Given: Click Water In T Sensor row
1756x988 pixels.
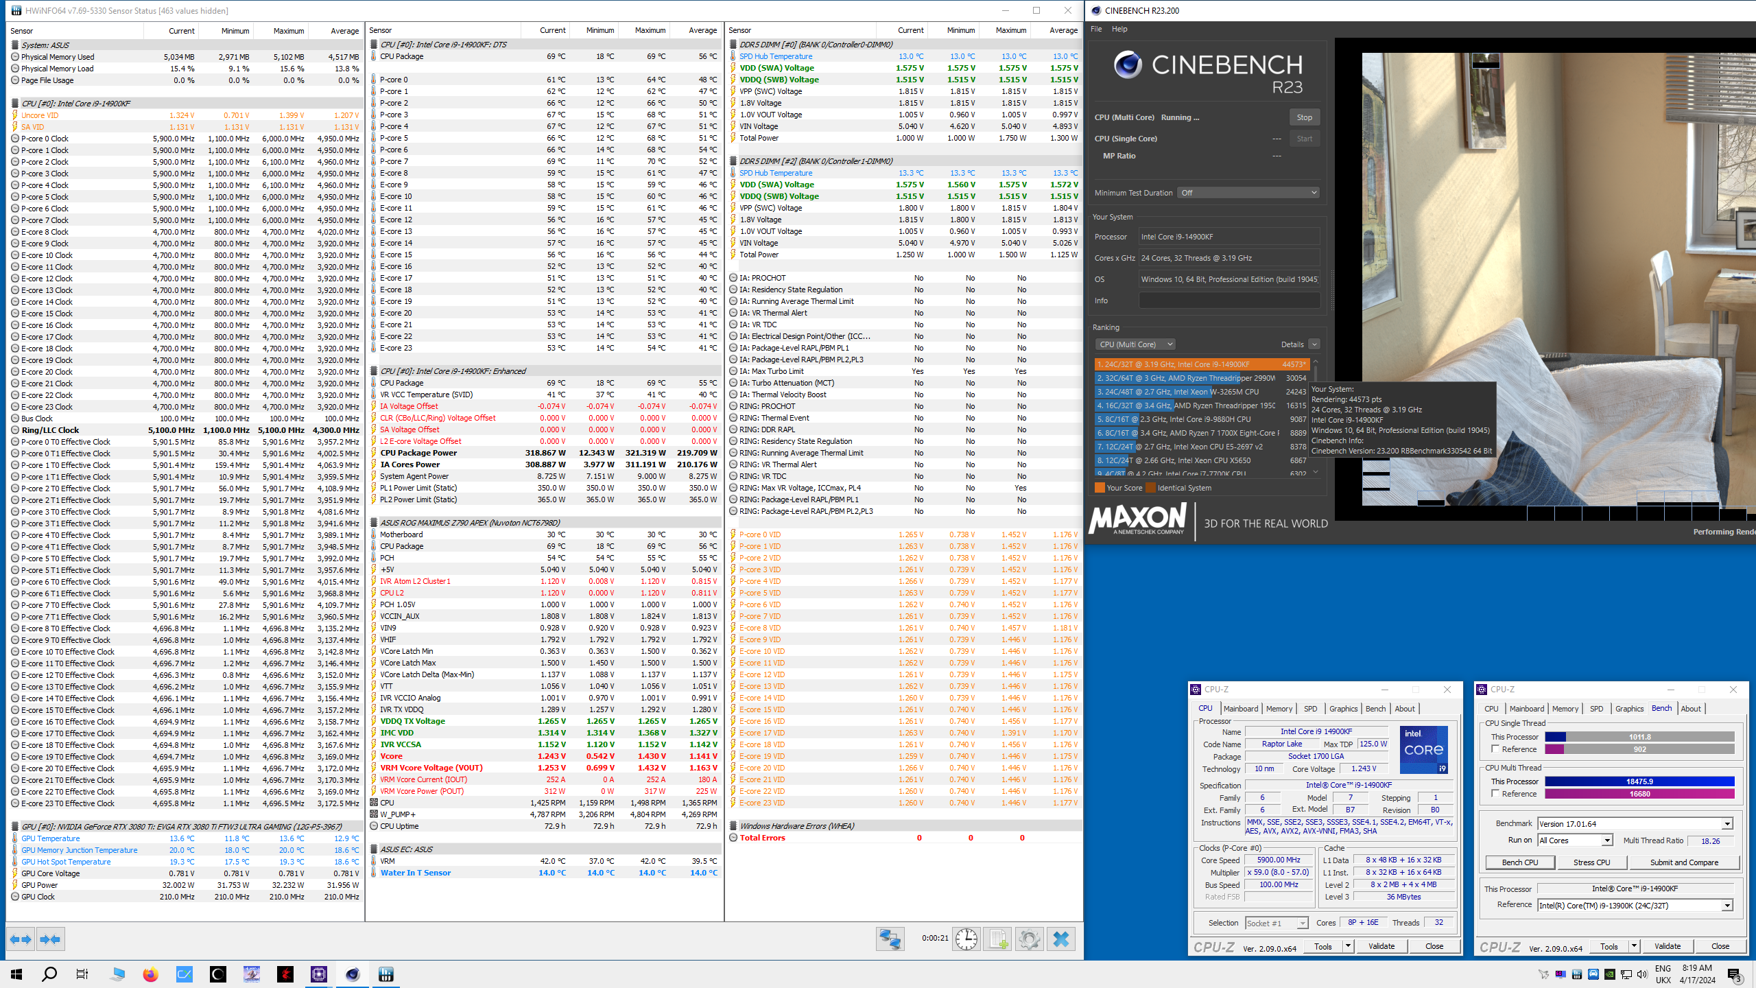Looking at the screenshot, I should (545, 873).
